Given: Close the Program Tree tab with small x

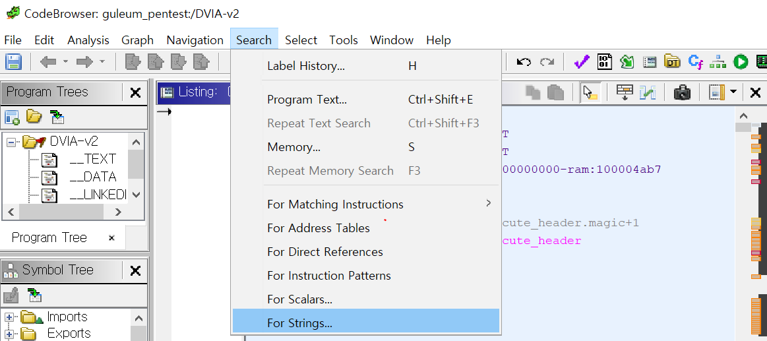Looking at the screenshot, I should point(111,238).
